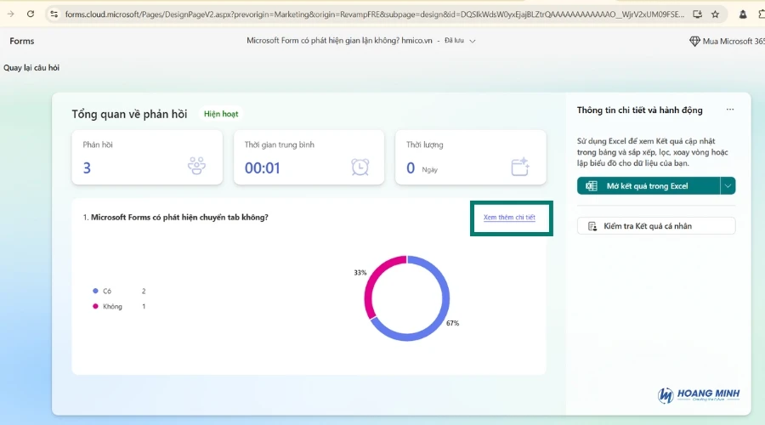765x425 pixels.
Task: Click the response count 3
Action: coord(87,167)
